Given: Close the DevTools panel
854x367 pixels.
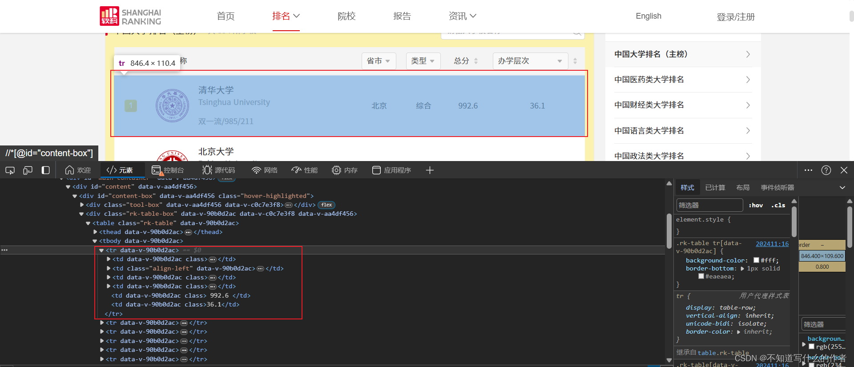Looking at the screenshot, I should pyautogui.click(x=844, y=170).
